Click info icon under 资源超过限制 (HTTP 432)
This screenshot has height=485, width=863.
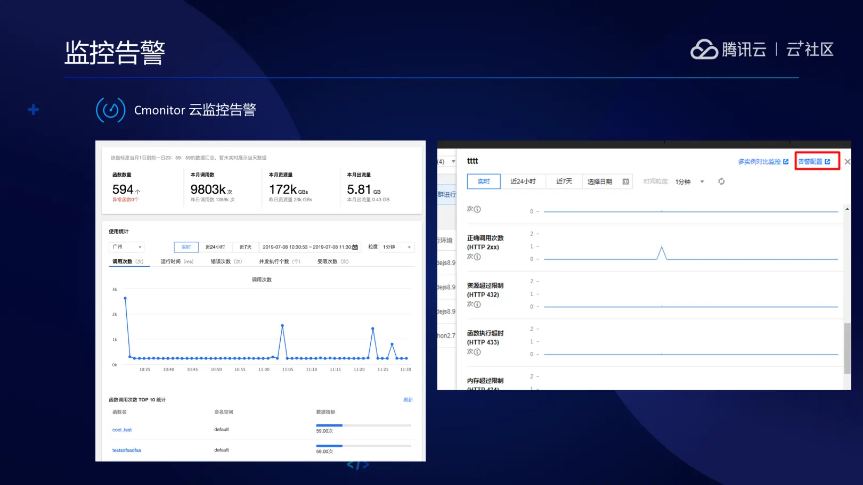click(x=477, y=304)
